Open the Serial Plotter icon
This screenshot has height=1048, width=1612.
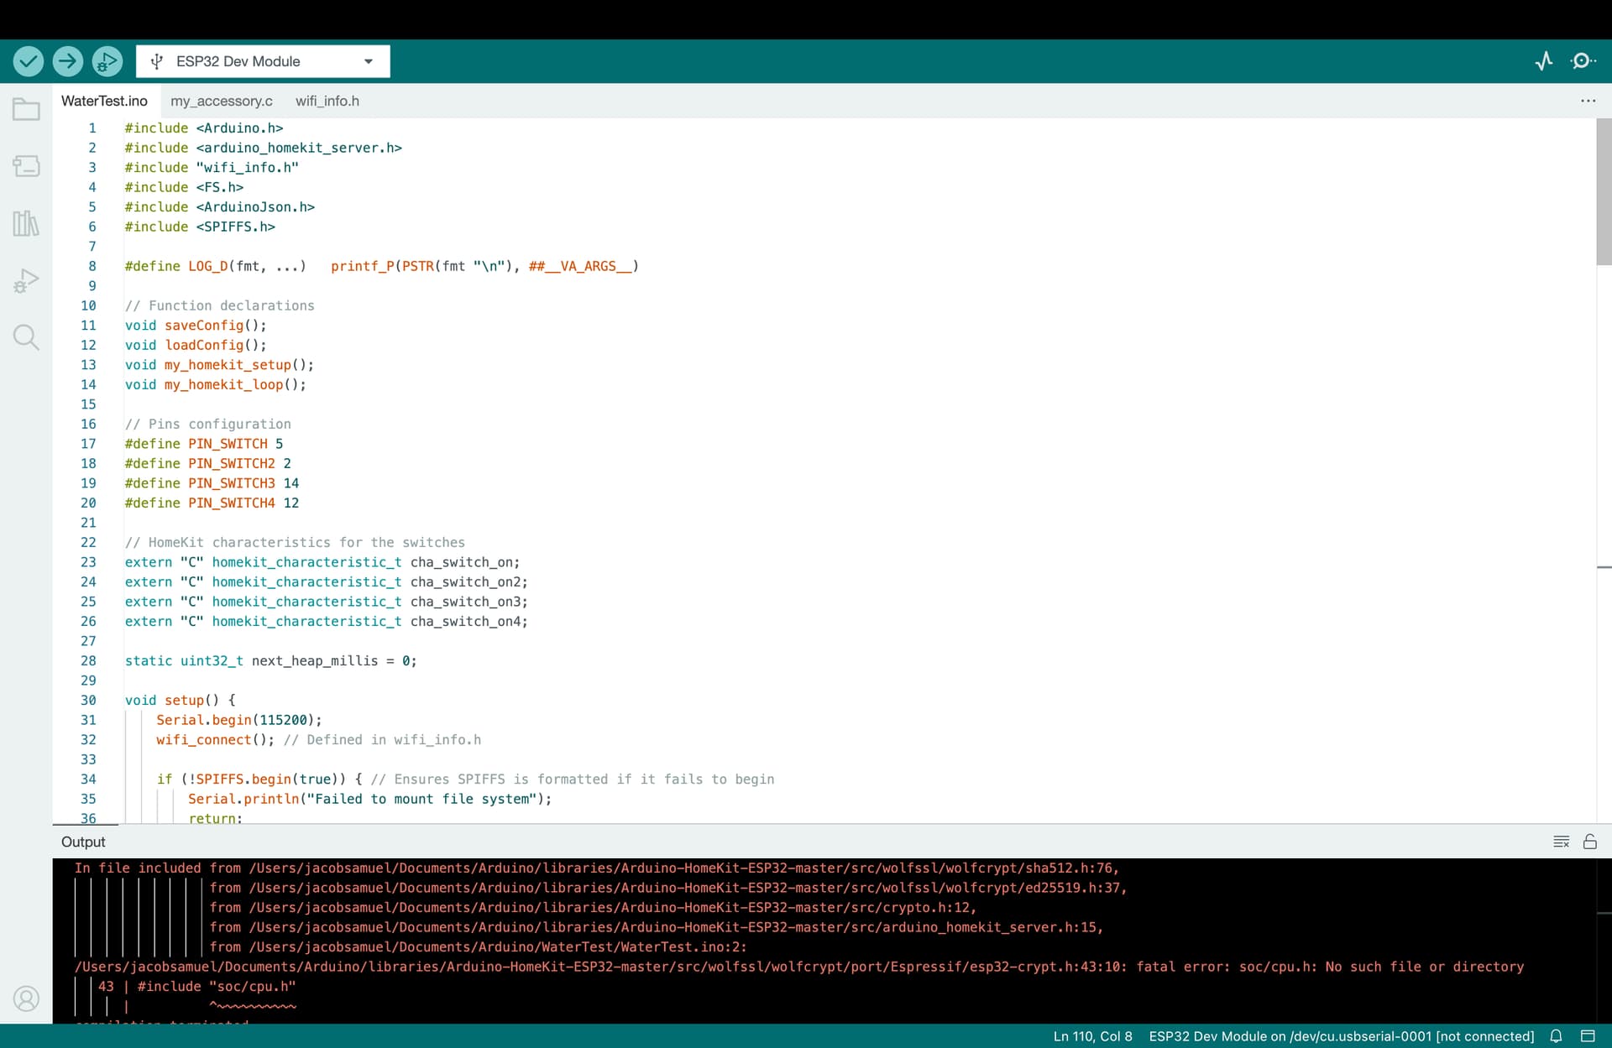[x=1543, y=61]
